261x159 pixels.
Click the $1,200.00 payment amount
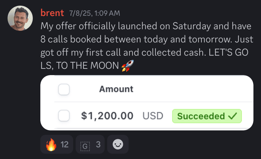[107, 116]
